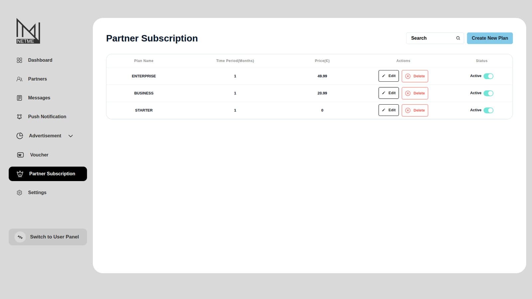The width and height of the screenshot is (532, 299).
Task: Click the Dashboard grid icon
Action: pyautogui.click(x=19, y=60)
